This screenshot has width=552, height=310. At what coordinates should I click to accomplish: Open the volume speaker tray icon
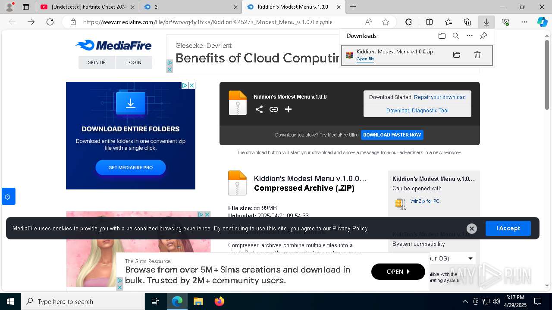[496, 301]
